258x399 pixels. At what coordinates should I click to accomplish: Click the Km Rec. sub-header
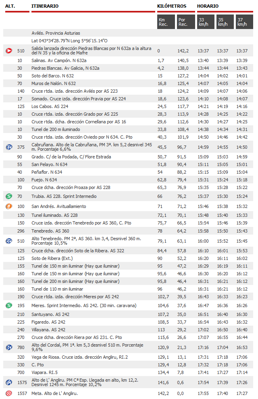(166, 22)
